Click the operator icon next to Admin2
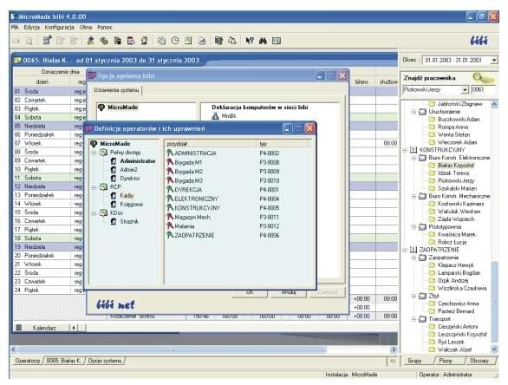 pyautogui.click(x=114, y=169)
